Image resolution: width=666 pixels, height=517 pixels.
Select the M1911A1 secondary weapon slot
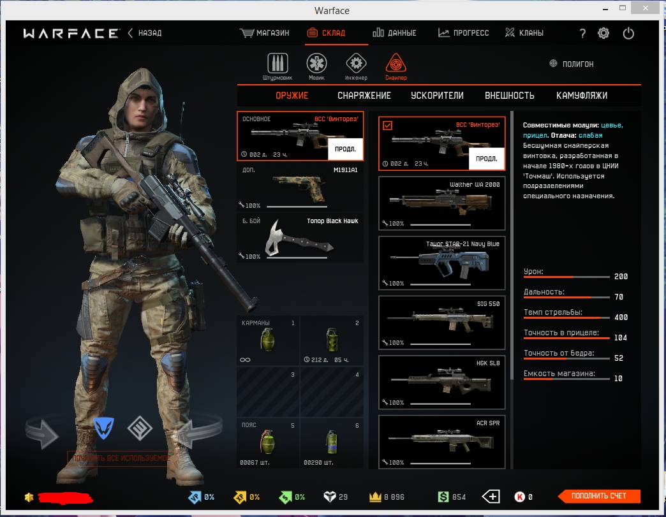(300, 187)
